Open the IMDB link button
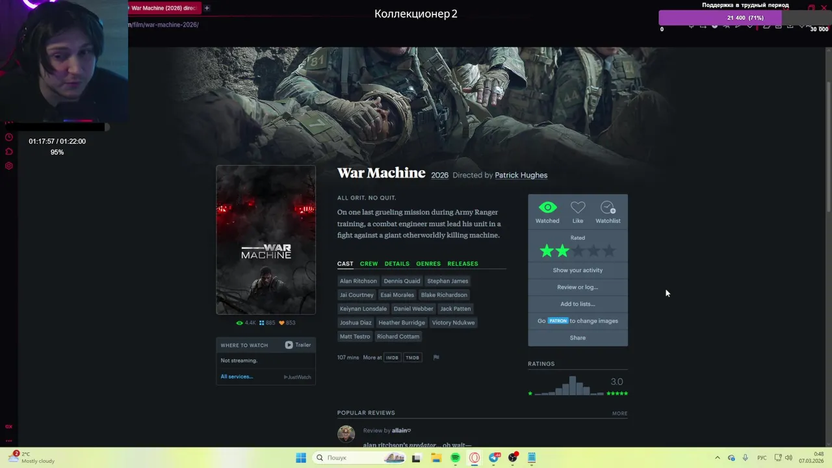832x468 pixels. [392, 357]
